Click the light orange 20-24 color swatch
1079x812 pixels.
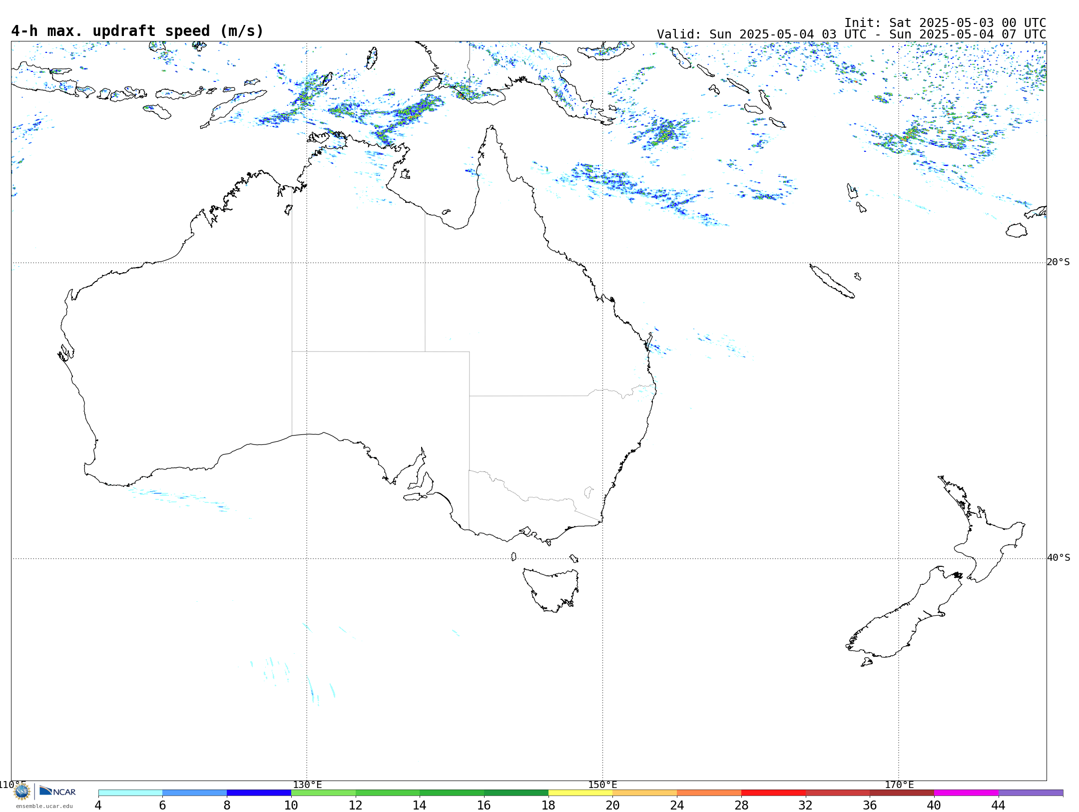point(645,793)
